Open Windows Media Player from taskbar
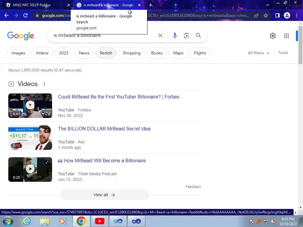This screenshot has width=303, height=227. click(62, 221)
